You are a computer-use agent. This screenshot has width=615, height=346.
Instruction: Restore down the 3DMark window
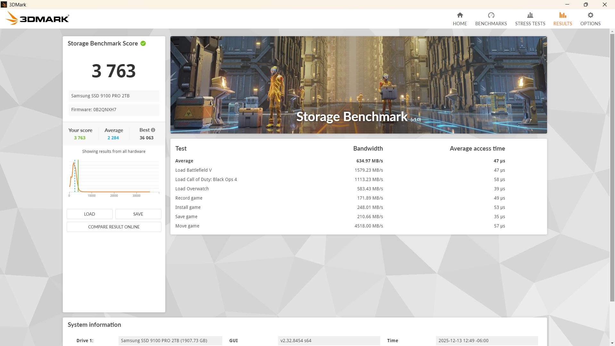[x=586, y=4]
